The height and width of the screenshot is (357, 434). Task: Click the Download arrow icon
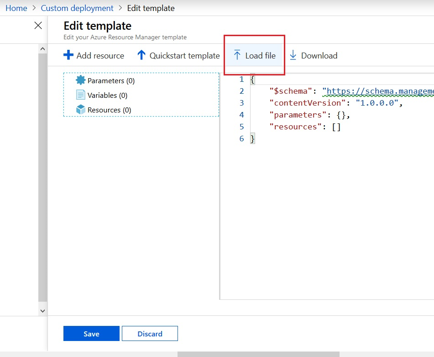[x=293, y=55]
